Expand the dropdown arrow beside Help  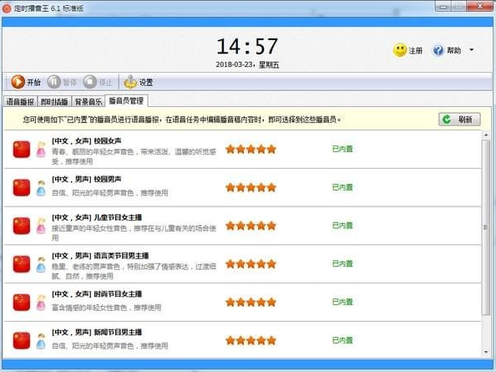click(x=472, y=50)
